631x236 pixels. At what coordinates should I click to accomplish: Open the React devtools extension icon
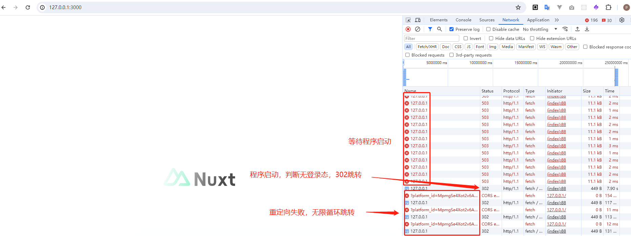pyautogui.click(x=584, y=7)
